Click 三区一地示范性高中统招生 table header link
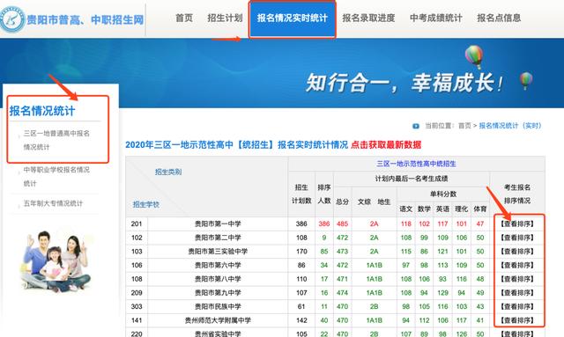 (x=416, y=164)
